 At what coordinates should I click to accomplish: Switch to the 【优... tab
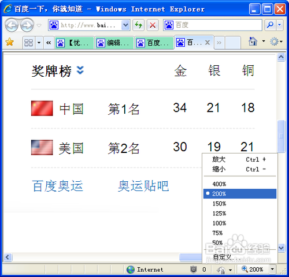pos(75,43)
